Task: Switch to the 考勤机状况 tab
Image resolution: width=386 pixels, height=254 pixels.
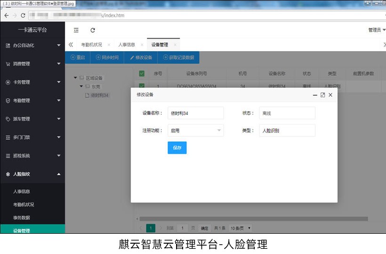Action: 91,45
